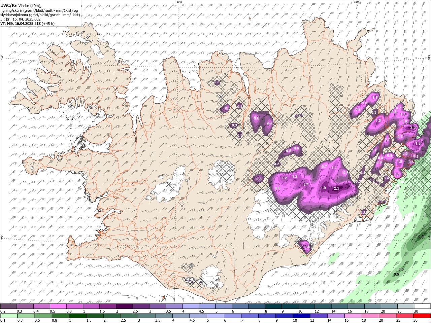Screen dimensions: 431x323
Task: Click the UWC/IG title in the legend box
Action: coord(8,6)
